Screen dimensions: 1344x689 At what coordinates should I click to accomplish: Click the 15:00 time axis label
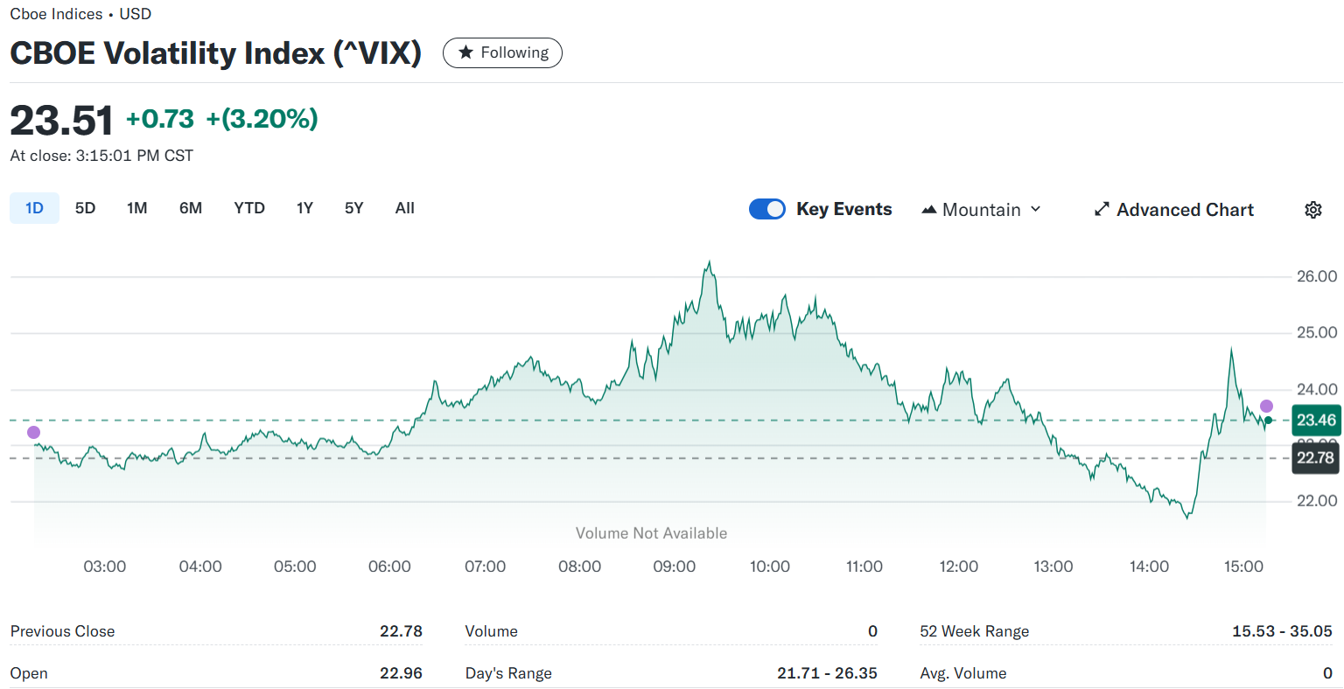coord(1243,567)
